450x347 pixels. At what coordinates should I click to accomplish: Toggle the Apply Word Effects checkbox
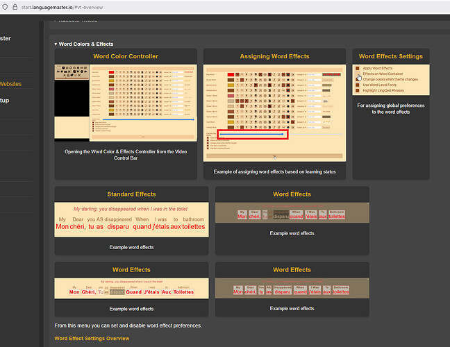pyautogui.click(x=358, y=69)
